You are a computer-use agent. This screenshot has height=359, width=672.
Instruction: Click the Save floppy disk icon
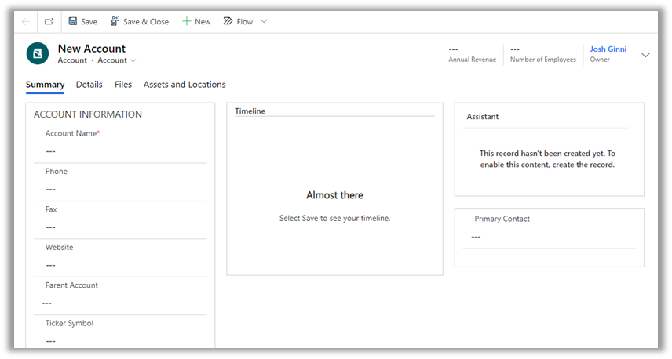coord(73,21)
